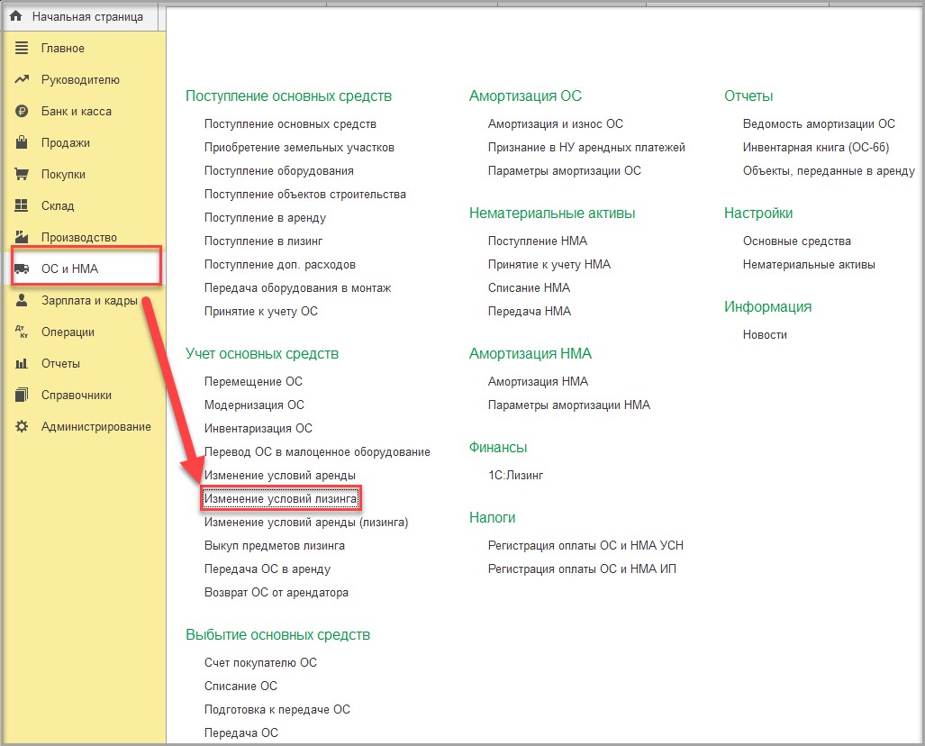Viewport: 925px width, 746px height.
Task: Click Поступление в аренду
Action: click(265, 218)
